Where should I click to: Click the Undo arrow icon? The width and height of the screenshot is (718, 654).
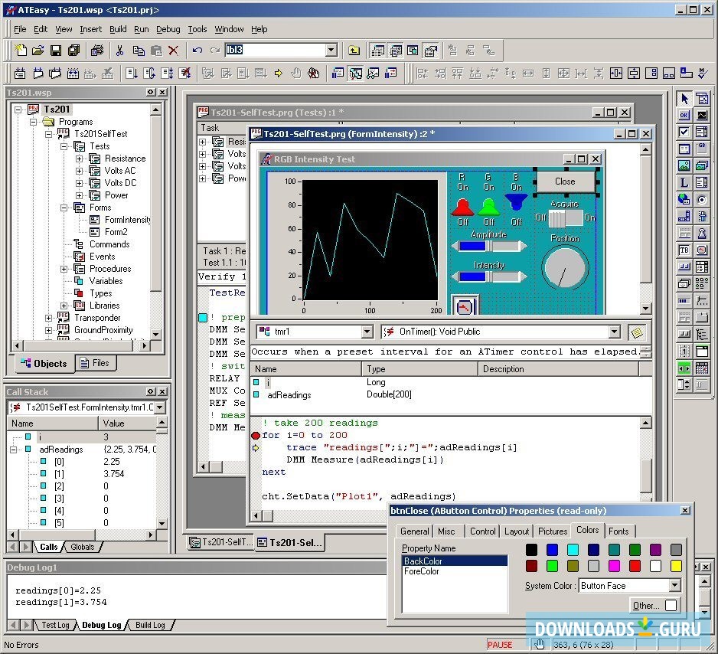click(x=197, y=51)
